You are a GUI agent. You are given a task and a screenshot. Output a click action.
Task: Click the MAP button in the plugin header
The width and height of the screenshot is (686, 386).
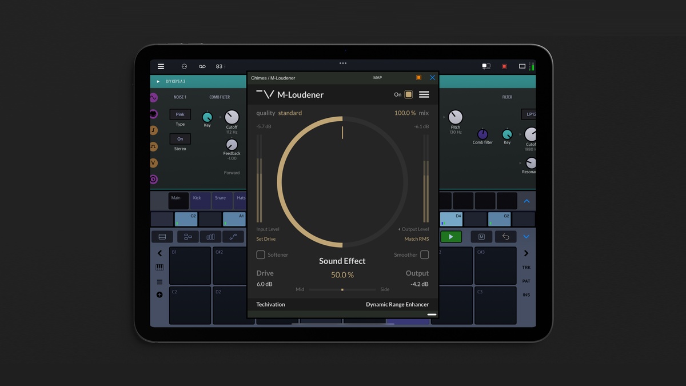(x=377, y=78)
